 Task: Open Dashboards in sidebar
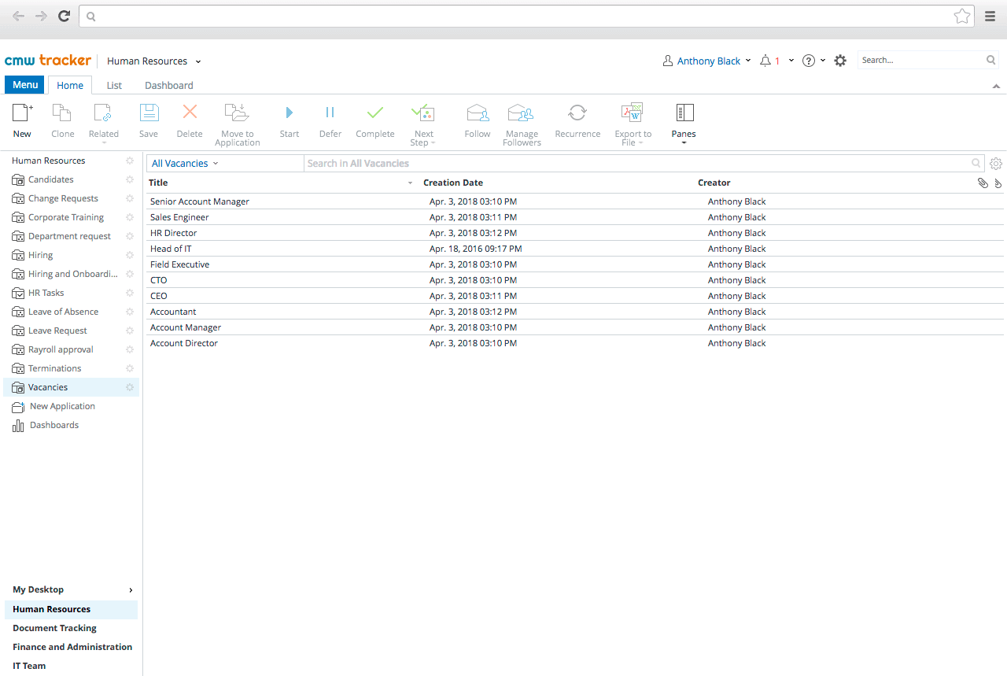53,425
